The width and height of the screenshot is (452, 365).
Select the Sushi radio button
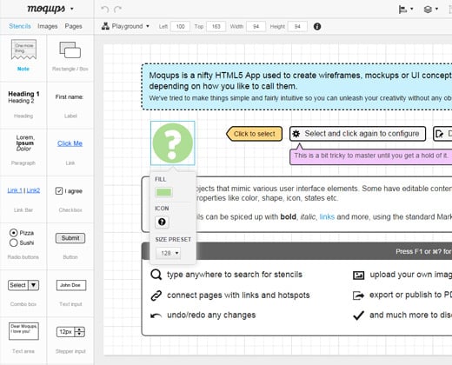(13, 242)
